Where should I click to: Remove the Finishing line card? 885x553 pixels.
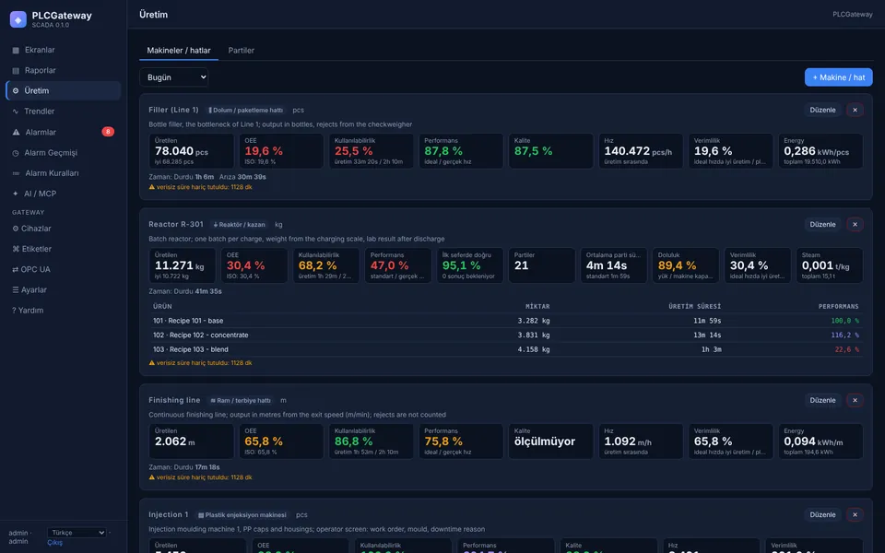pos(855,401)
